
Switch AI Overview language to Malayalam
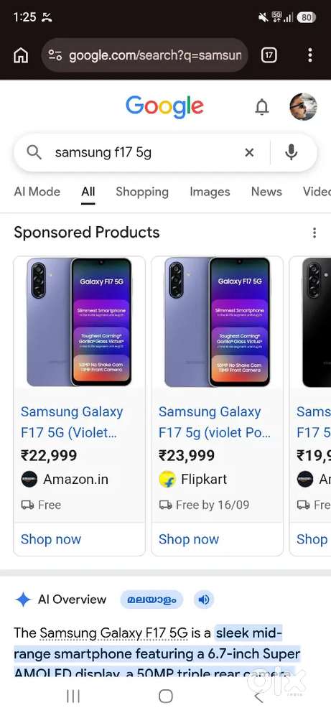(151, 600)
